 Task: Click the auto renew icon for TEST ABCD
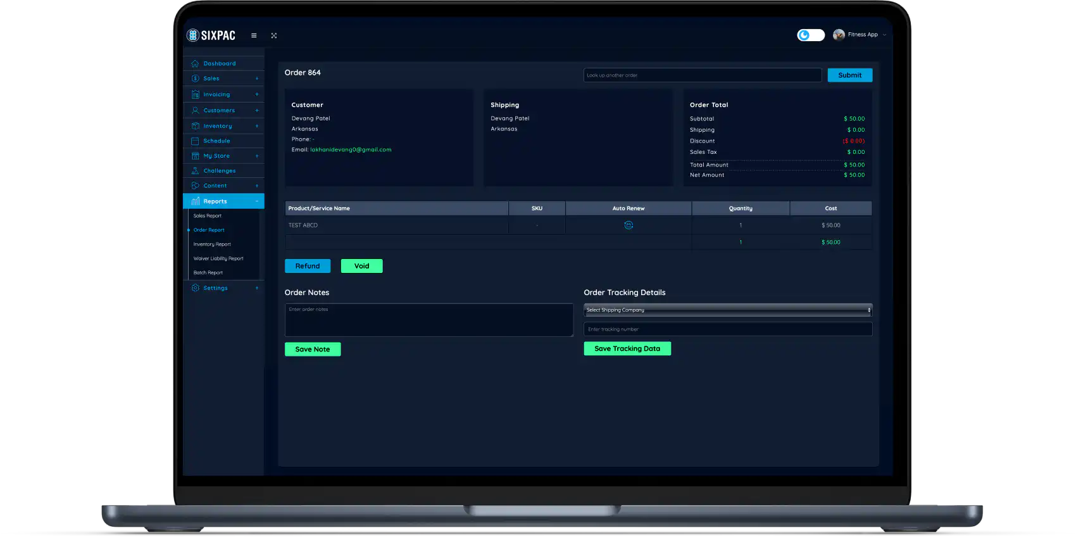pos(629,225)
